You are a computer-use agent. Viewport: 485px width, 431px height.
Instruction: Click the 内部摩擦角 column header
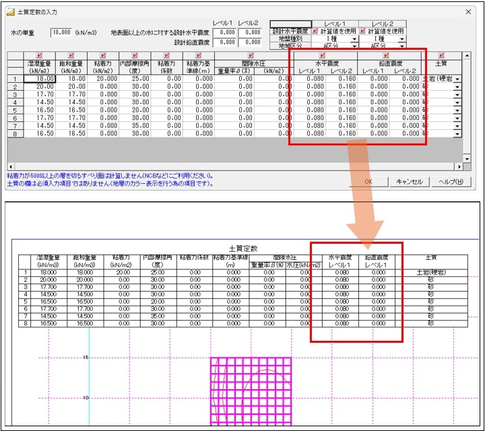135,67
